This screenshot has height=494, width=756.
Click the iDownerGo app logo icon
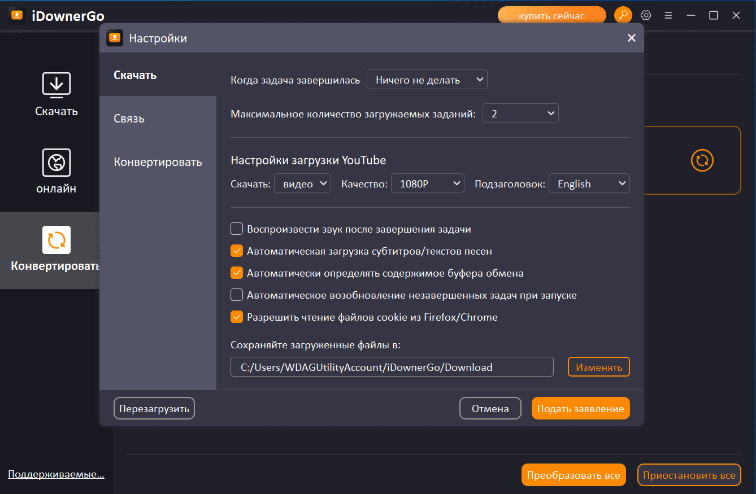coord(17,16)
